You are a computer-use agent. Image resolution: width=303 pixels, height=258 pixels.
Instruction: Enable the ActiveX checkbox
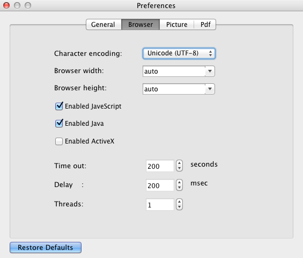(x=59, y=141)
